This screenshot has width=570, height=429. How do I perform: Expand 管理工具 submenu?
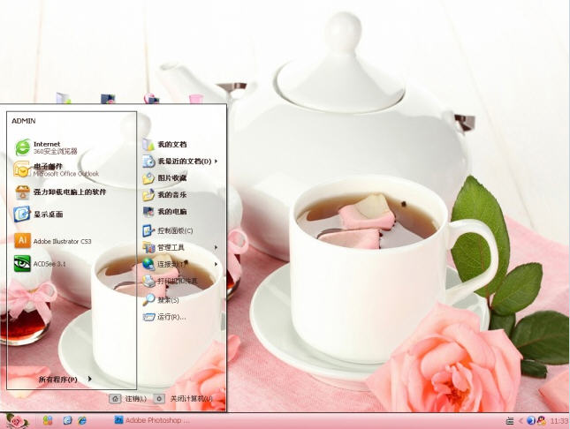180,247
